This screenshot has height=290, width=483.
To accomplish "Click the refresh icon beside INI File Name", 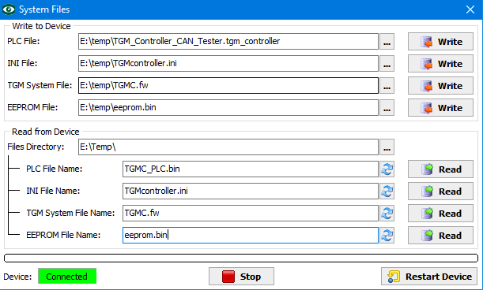I will (x=387, y=191).
